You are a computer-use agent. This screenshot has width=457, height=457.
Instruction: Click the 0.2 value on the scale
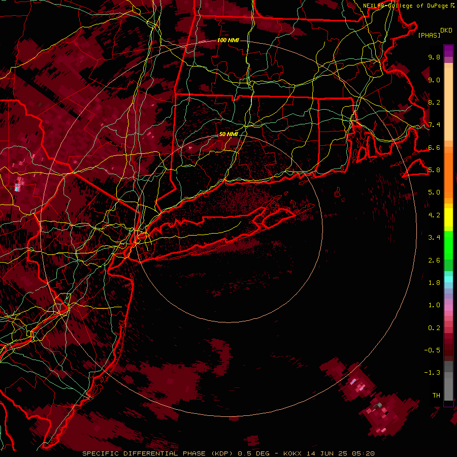(x=434, y=328)
